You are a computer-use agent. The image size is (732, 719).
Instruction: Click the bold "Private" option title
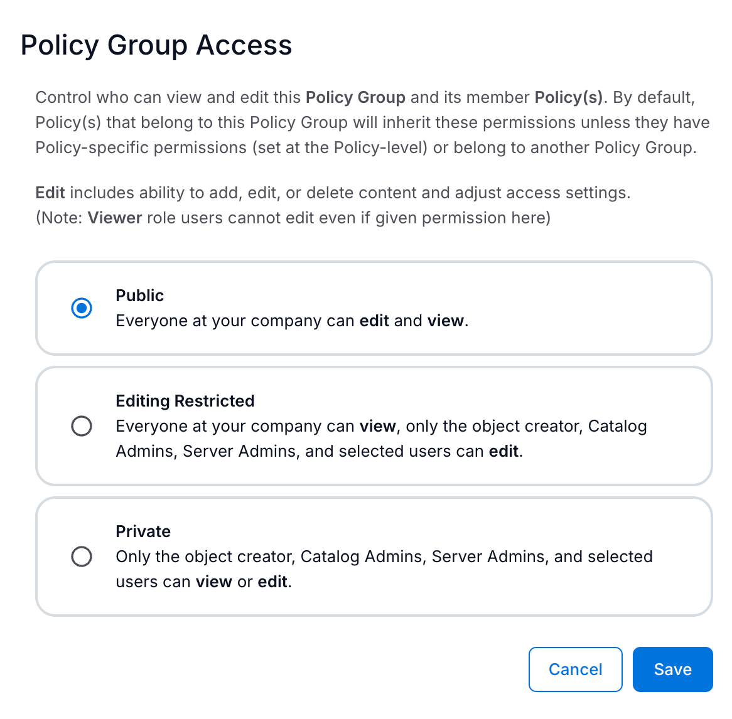(143, 531)
